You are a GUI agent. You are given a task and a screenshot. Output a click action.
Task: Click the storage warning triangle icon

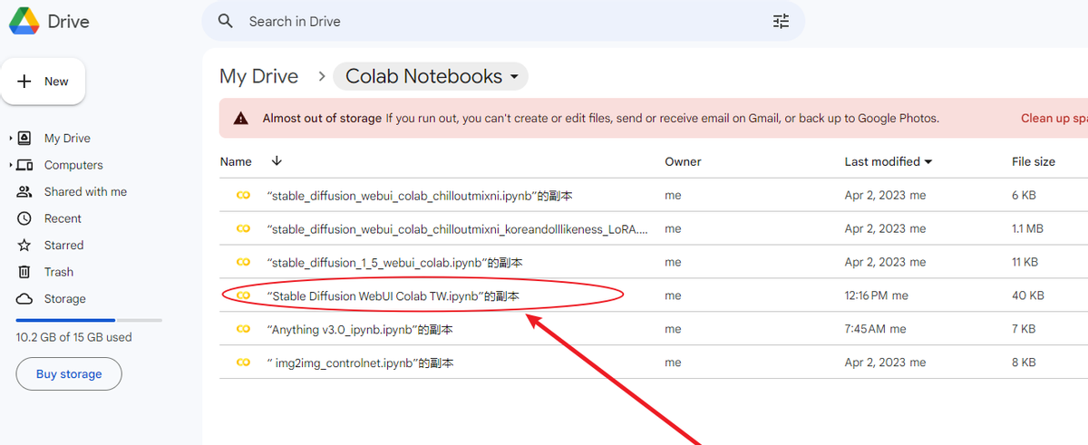click(x=240, y=118)
